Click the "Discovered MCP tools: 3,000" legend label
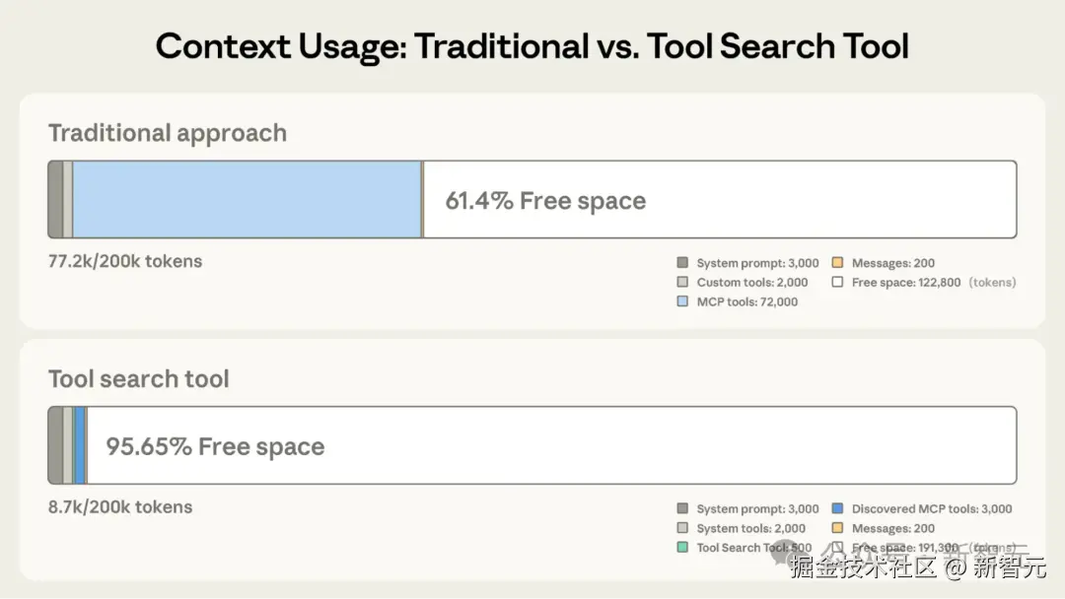This screenshot has height=599, width=1065. point(932,509)
